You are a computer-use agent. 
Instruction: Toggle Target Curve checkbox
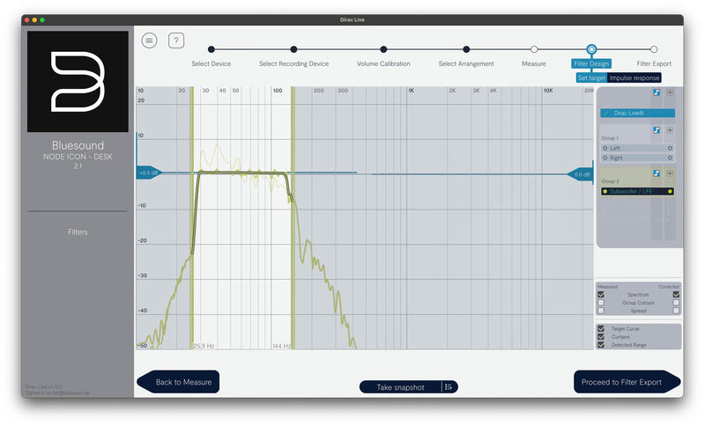pos(601,328)
